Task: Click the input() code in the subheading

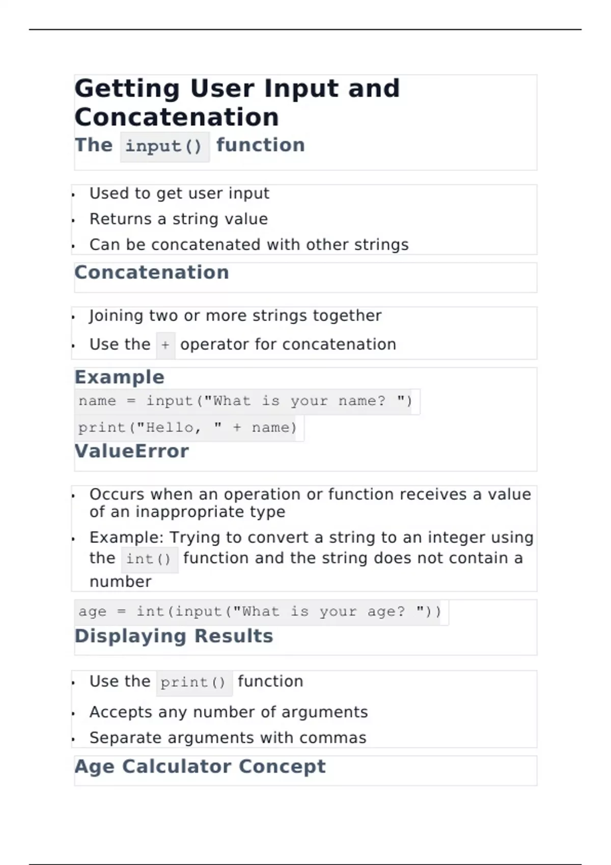Action: click(164, 147)
